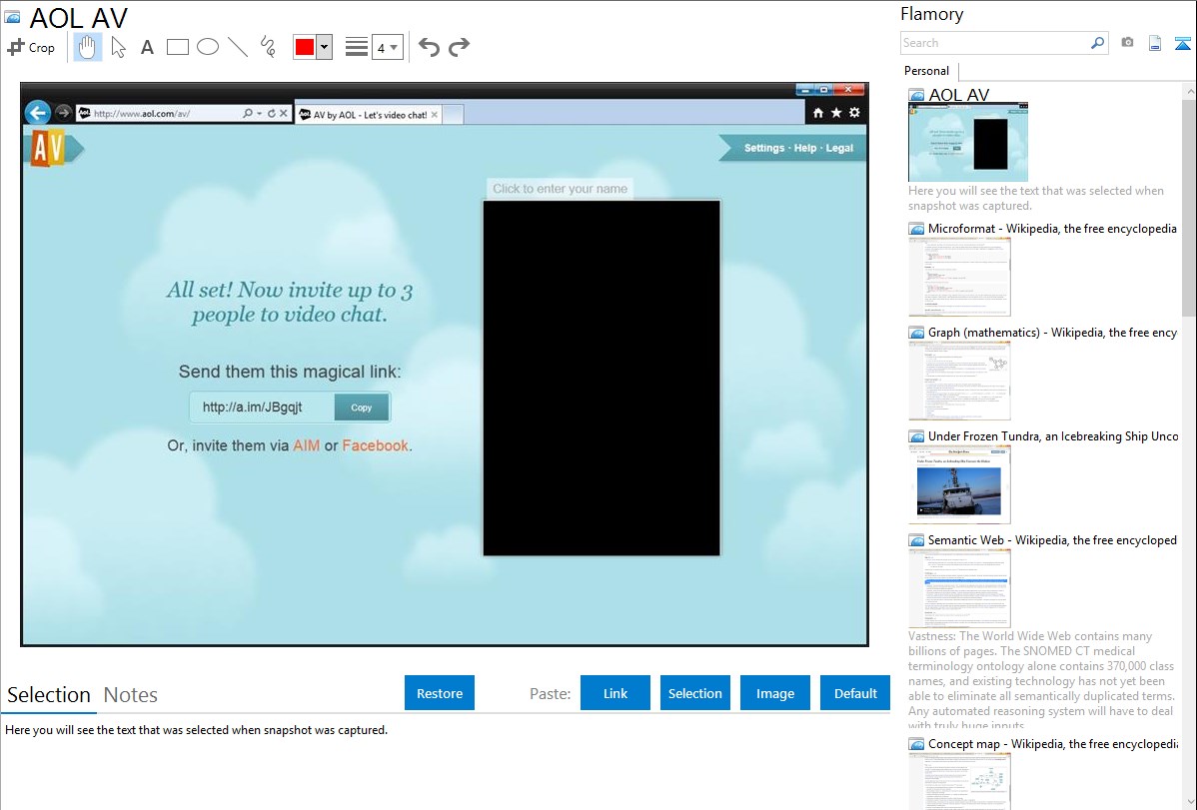
Task: Choose the straight Line tool
Action: (238, 47)
